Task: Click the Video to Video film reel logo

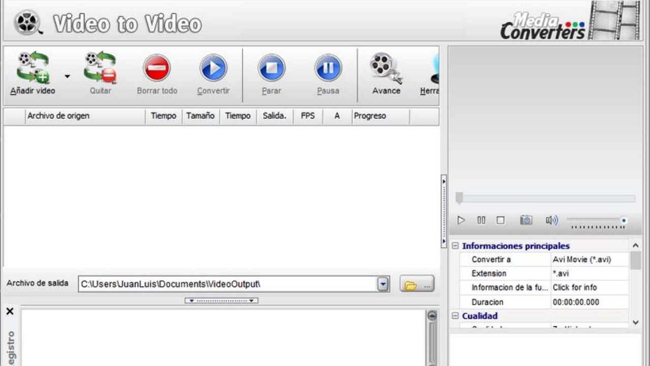Action: coord(27,23)
